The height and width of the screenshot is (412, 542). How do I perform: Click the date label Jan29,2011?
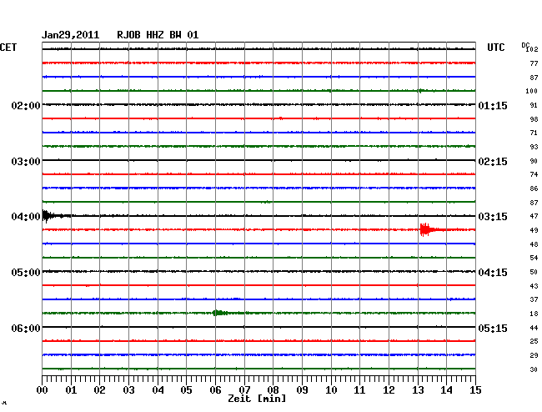point(70,35)
